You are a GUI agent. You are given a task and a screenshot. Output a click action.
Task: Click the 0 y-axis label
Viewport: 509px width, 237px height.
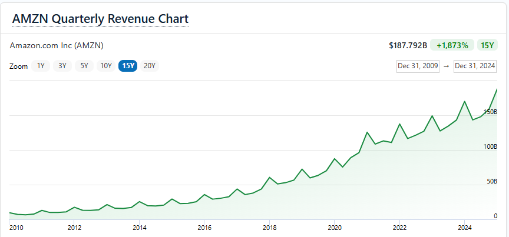[495, 216]
